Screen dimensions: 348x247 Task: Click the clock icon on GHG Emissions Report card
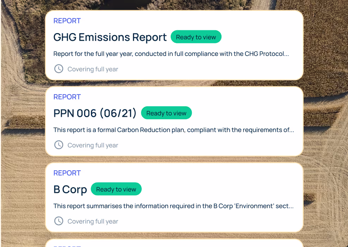tap(59, 69)
